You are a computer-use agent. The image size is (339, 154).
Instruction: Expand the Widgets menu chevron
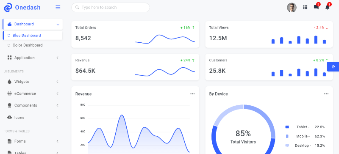[x=58, y=82]
